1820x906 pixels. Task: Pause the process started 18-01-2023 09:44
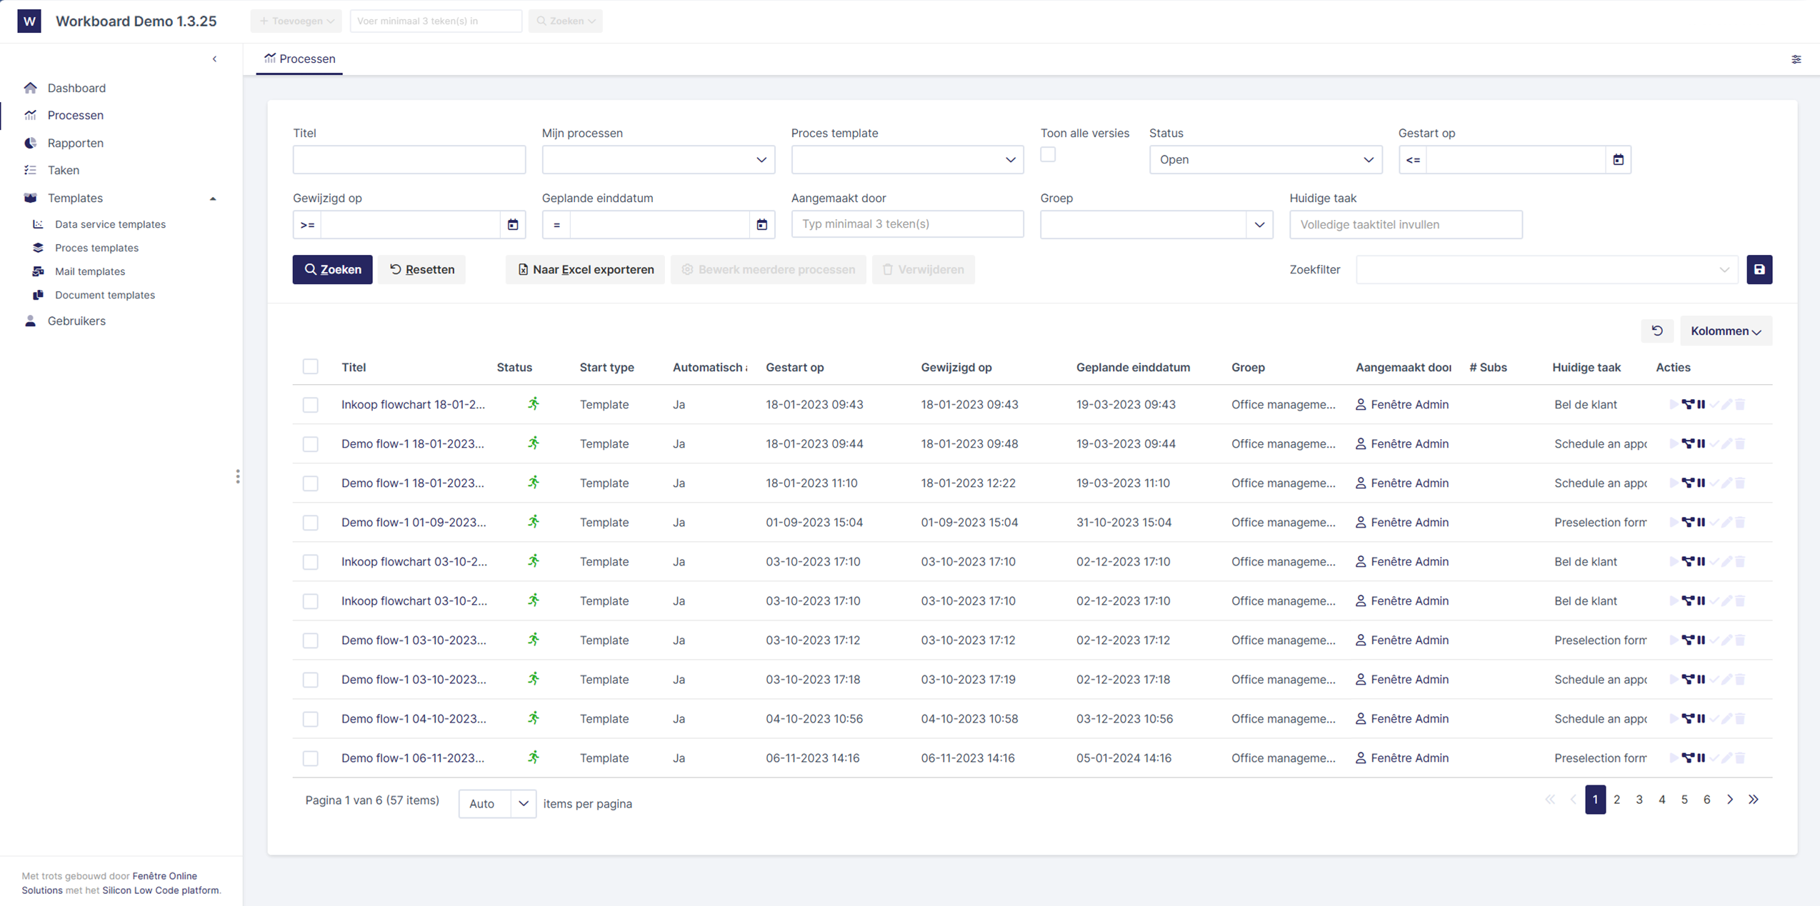click(1701, 443)
